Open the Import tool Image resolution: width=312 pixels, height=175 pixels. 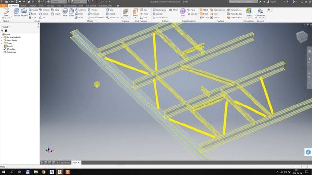56,14
